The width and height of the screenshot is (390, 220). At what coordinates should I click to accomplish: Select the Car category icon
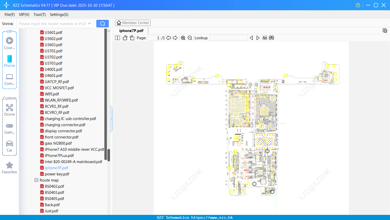9,146
